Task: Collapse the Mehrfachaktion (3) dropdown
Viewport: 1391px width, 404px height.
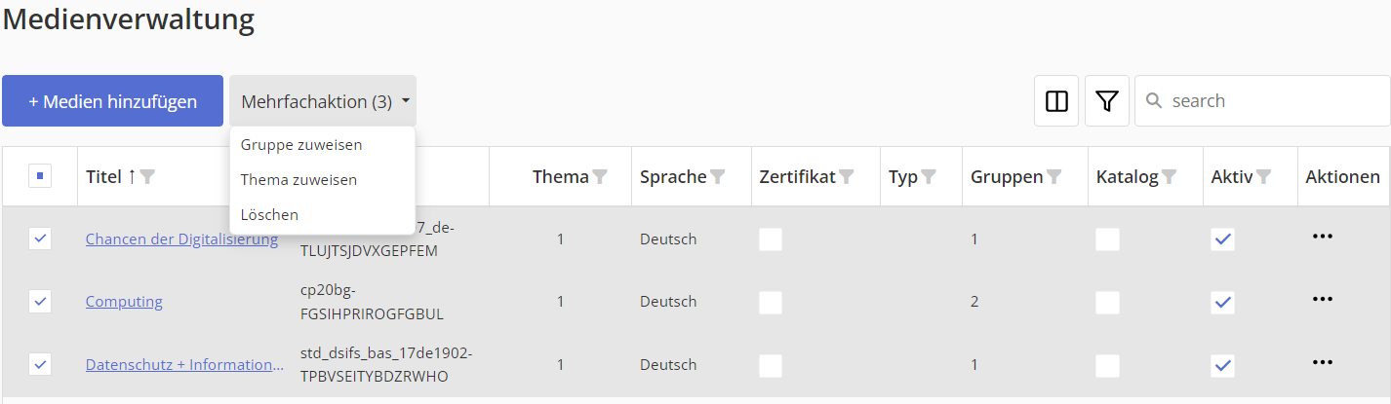Action: point(323,101)
